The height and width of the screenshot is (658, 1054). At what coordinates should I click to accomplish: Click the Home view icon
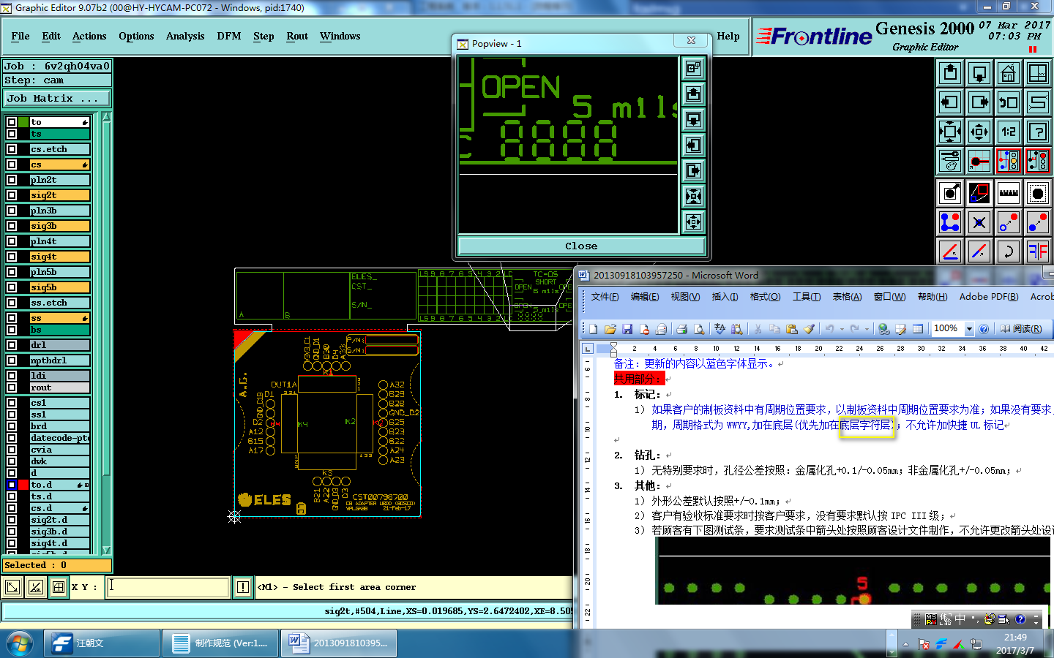tap(1009, 73)
